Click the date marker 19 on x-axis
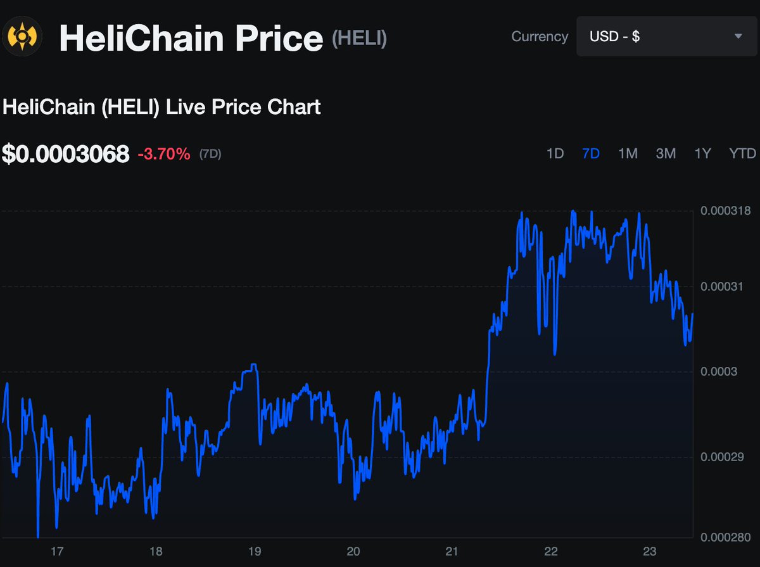This screenshot has height=567, width=760. [x=254, y=551]
